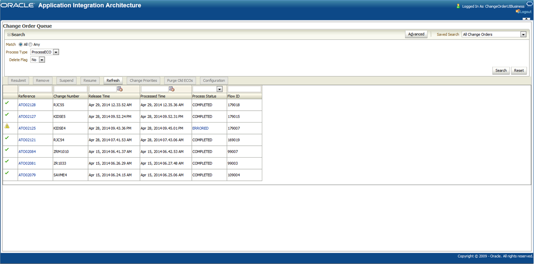Image resolution: width=534 pixels, height=264 pixels.
Task: Click the Purge Old ECOs button
Action: (180, 80)
